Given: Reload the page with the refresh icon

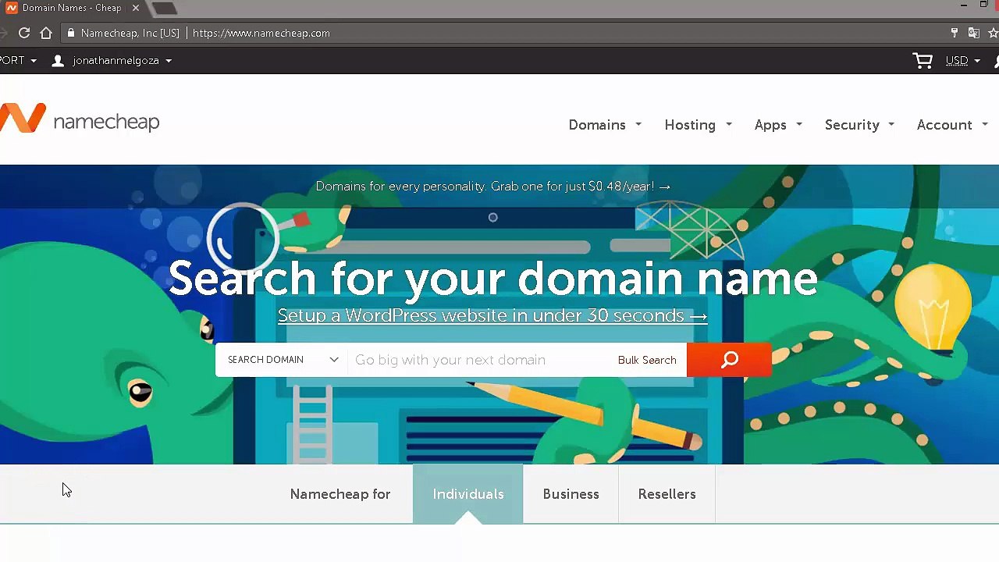Looking at the screenshot, I should click(x=24, y=33).
